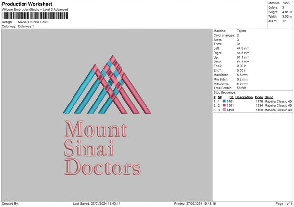Click the Max Stitch value 6.8 mm
Viewport: 294px width, 207px height.
pyautogui.click(x=242, y=75)
